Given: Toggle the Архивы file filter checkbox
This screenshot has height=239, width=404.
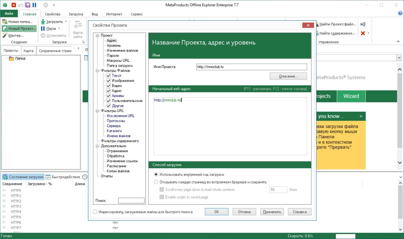Looking at the screenshot, I should (x=109, y=96).
